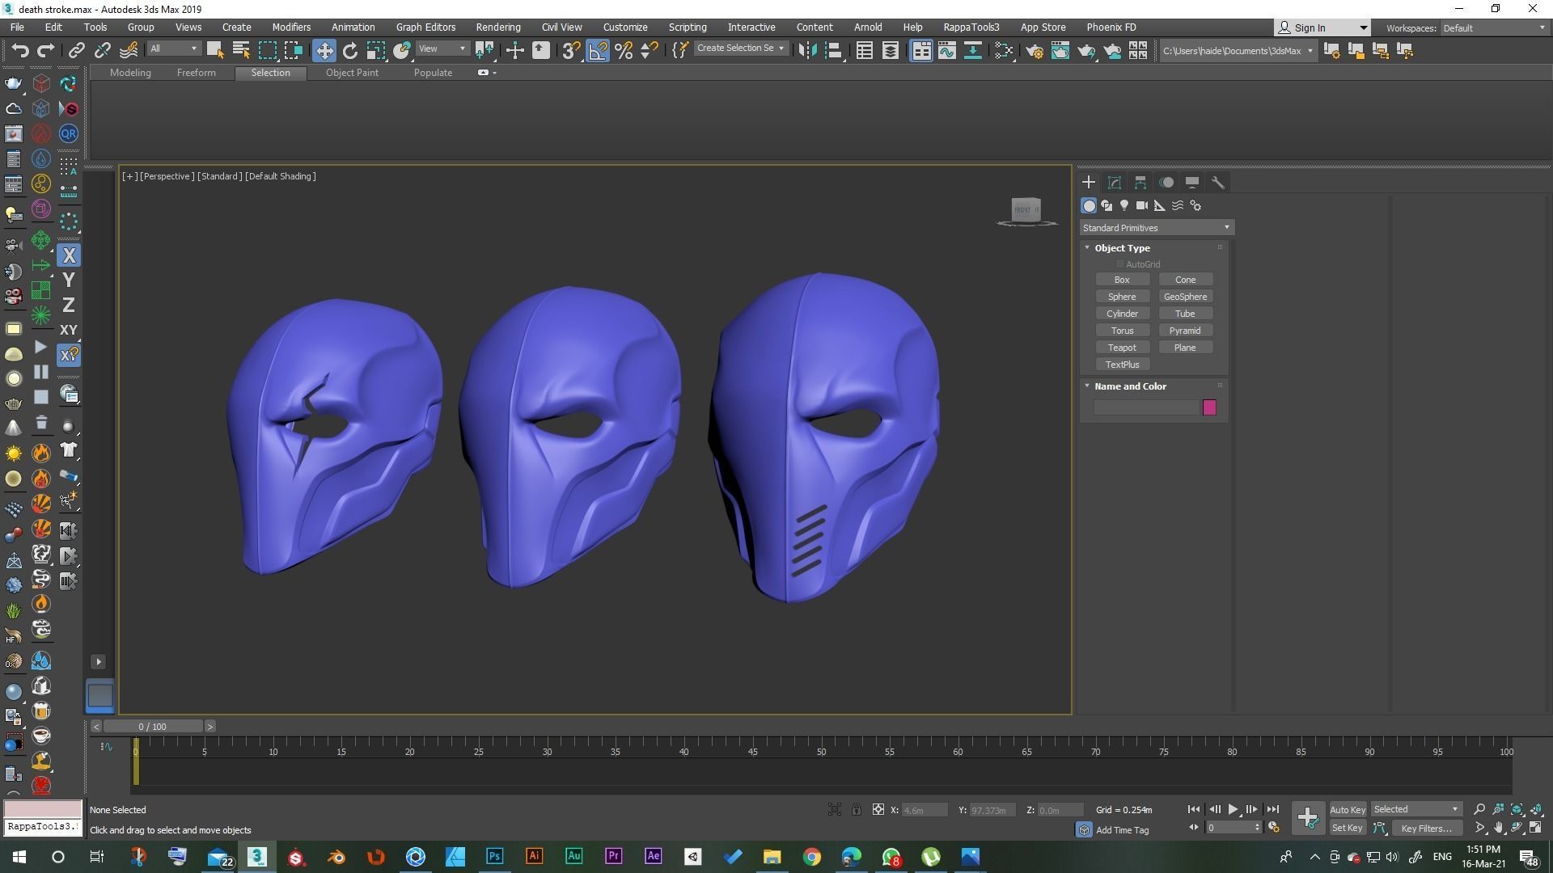Toggle the selection lock padlock
Image resolution: width=1553 pixels, height=873 pixels.
(x=856, y=809)
